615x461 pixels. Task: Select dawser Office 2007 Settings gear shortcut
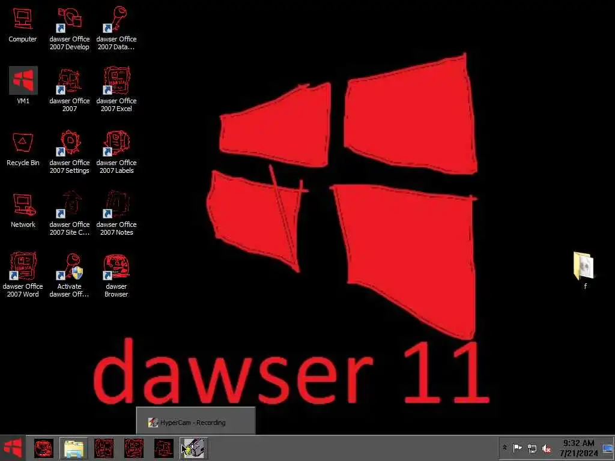[70, 152]
